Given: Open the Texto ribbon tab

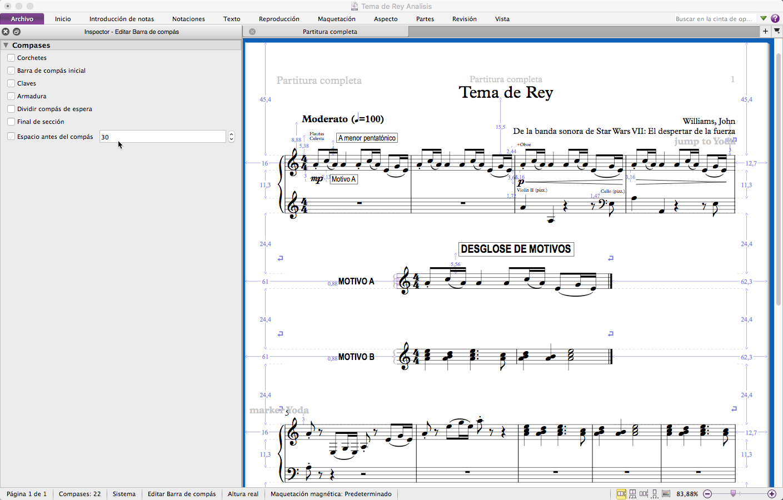Looking at the screenshot, I should (232, 19).
